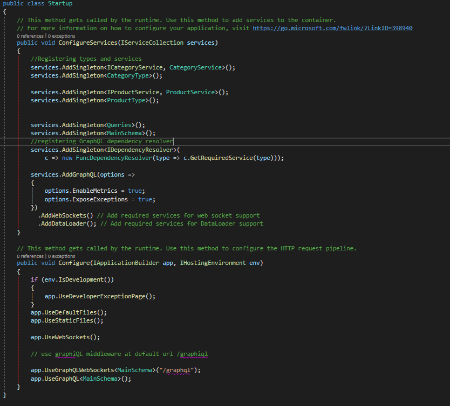The image size is (450, 406).
Task: Open the go.microsoft.com fwlink hyperlink
Action: (x=332, y=28)
